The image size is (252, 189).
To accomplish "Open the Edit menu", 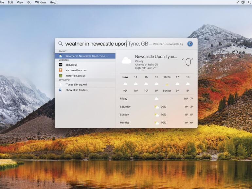I will [10, 2].
